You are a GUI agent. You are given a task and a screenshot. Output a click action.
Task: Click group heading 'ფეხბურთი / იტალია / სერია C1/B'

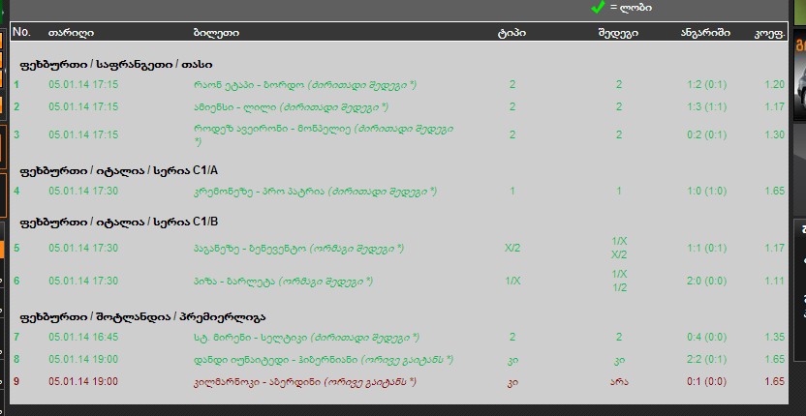[x=119, y=222]
